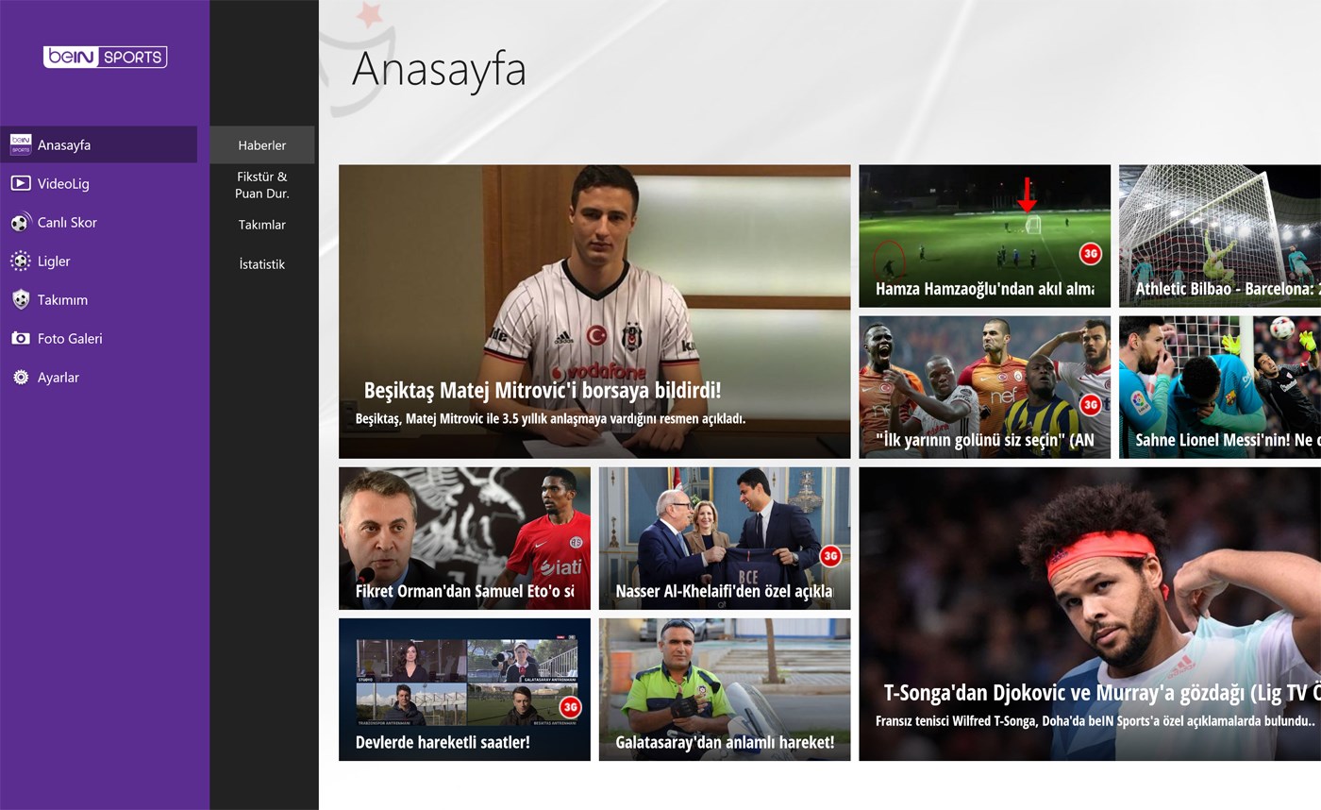
Task: Open "İlk yarının golünü siz seçin" card
Action: (984, 387)
